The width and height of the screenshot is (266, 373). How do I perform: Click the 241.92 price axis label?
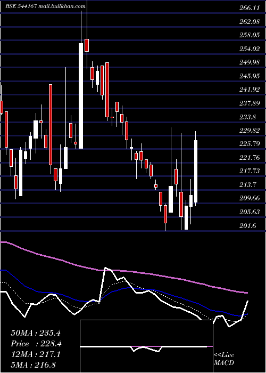click(x=249, y=90)
